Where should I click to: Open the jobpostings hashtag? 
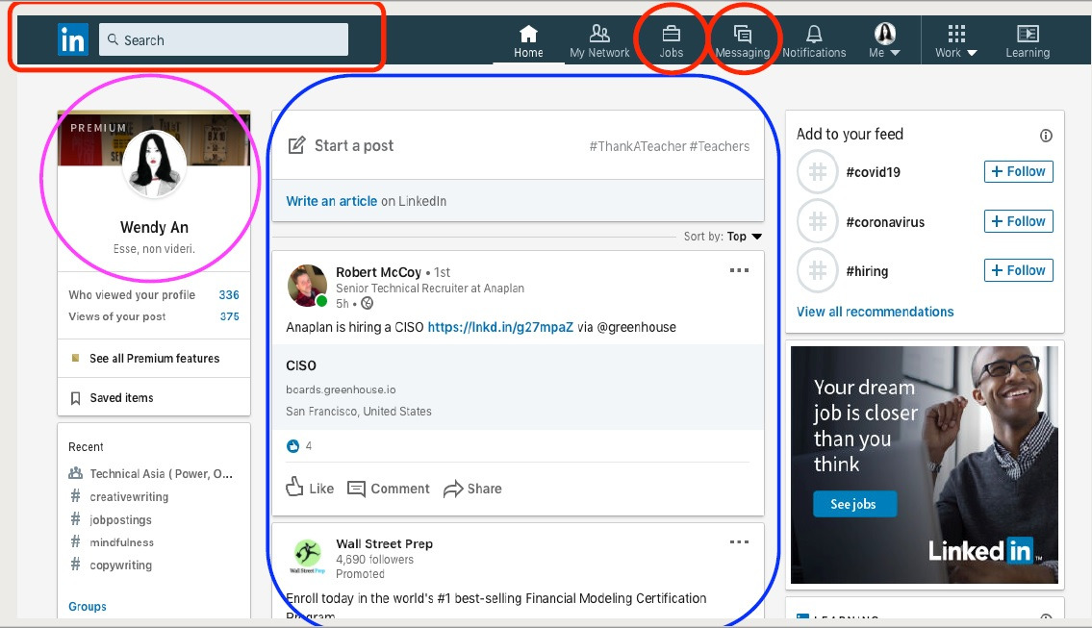pyautogui.click(x=120, y=519)
